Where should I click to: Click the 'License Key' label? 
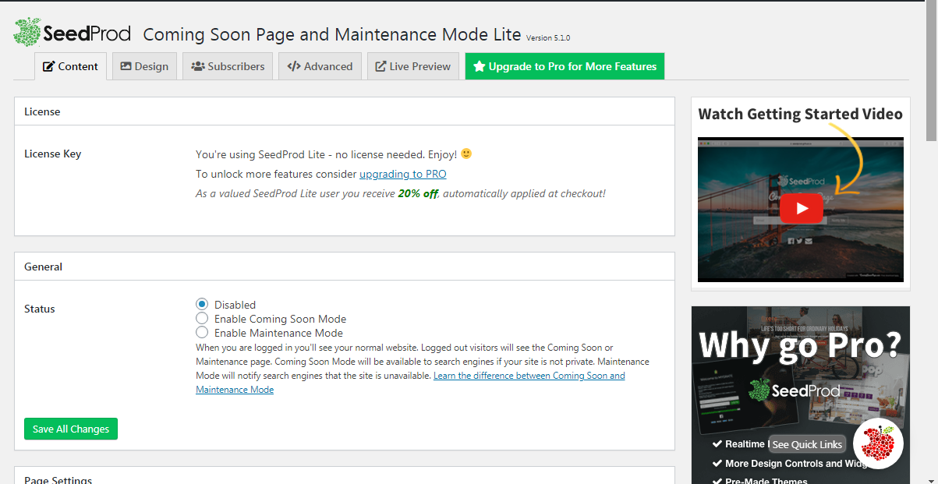click(53, 154)
